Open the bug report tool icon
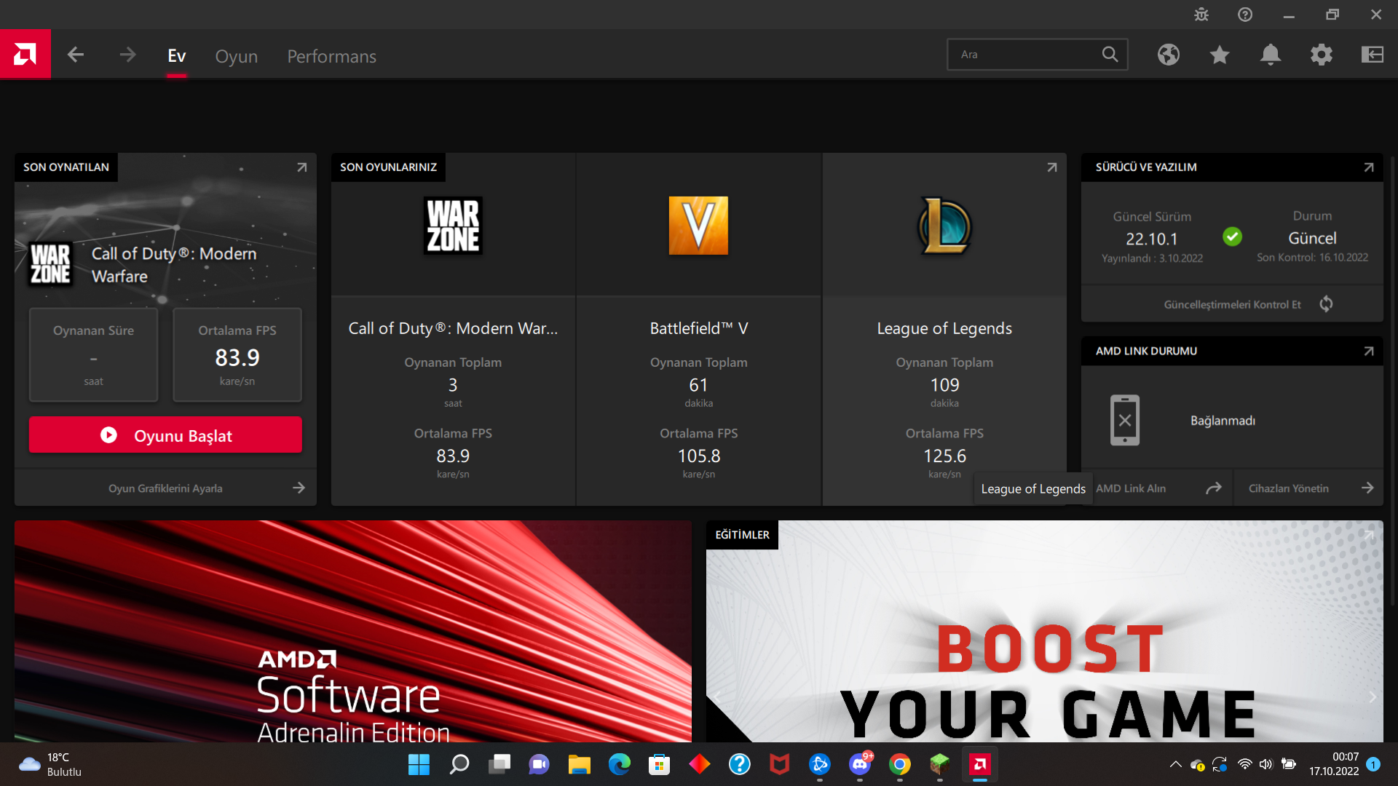The width and height of the screenshot is (1398, 786). 1201,15
